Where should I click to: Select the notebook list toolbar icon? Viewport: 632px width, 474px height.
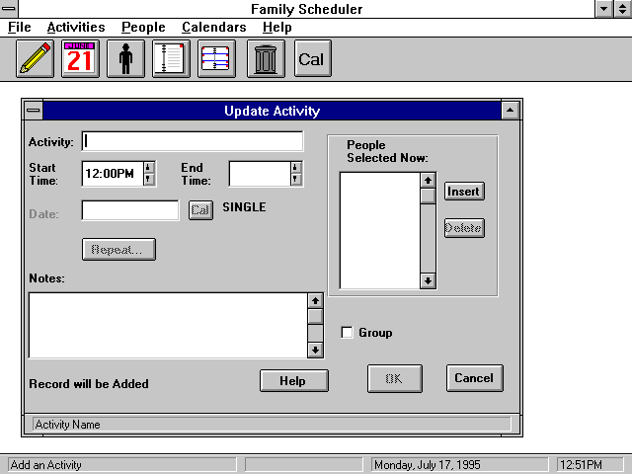(171, 59)
